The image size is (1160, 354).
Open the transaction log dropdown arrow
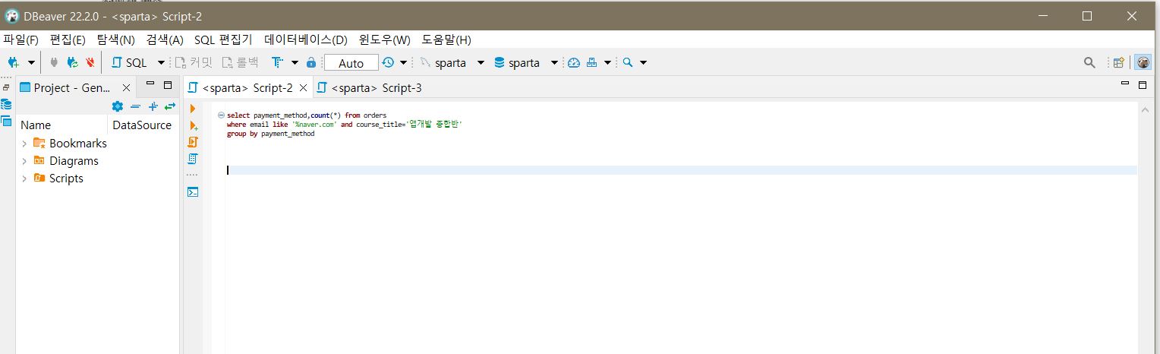(x=403, y=63)
